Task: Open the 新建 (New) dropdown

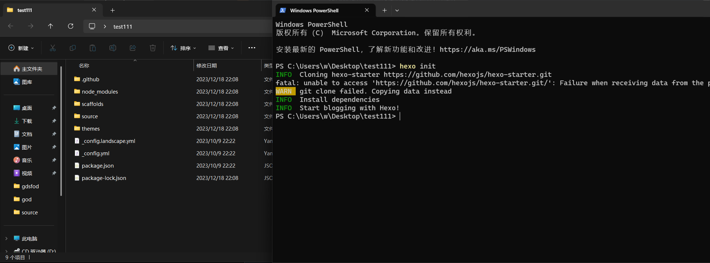Action: point(21,48)
